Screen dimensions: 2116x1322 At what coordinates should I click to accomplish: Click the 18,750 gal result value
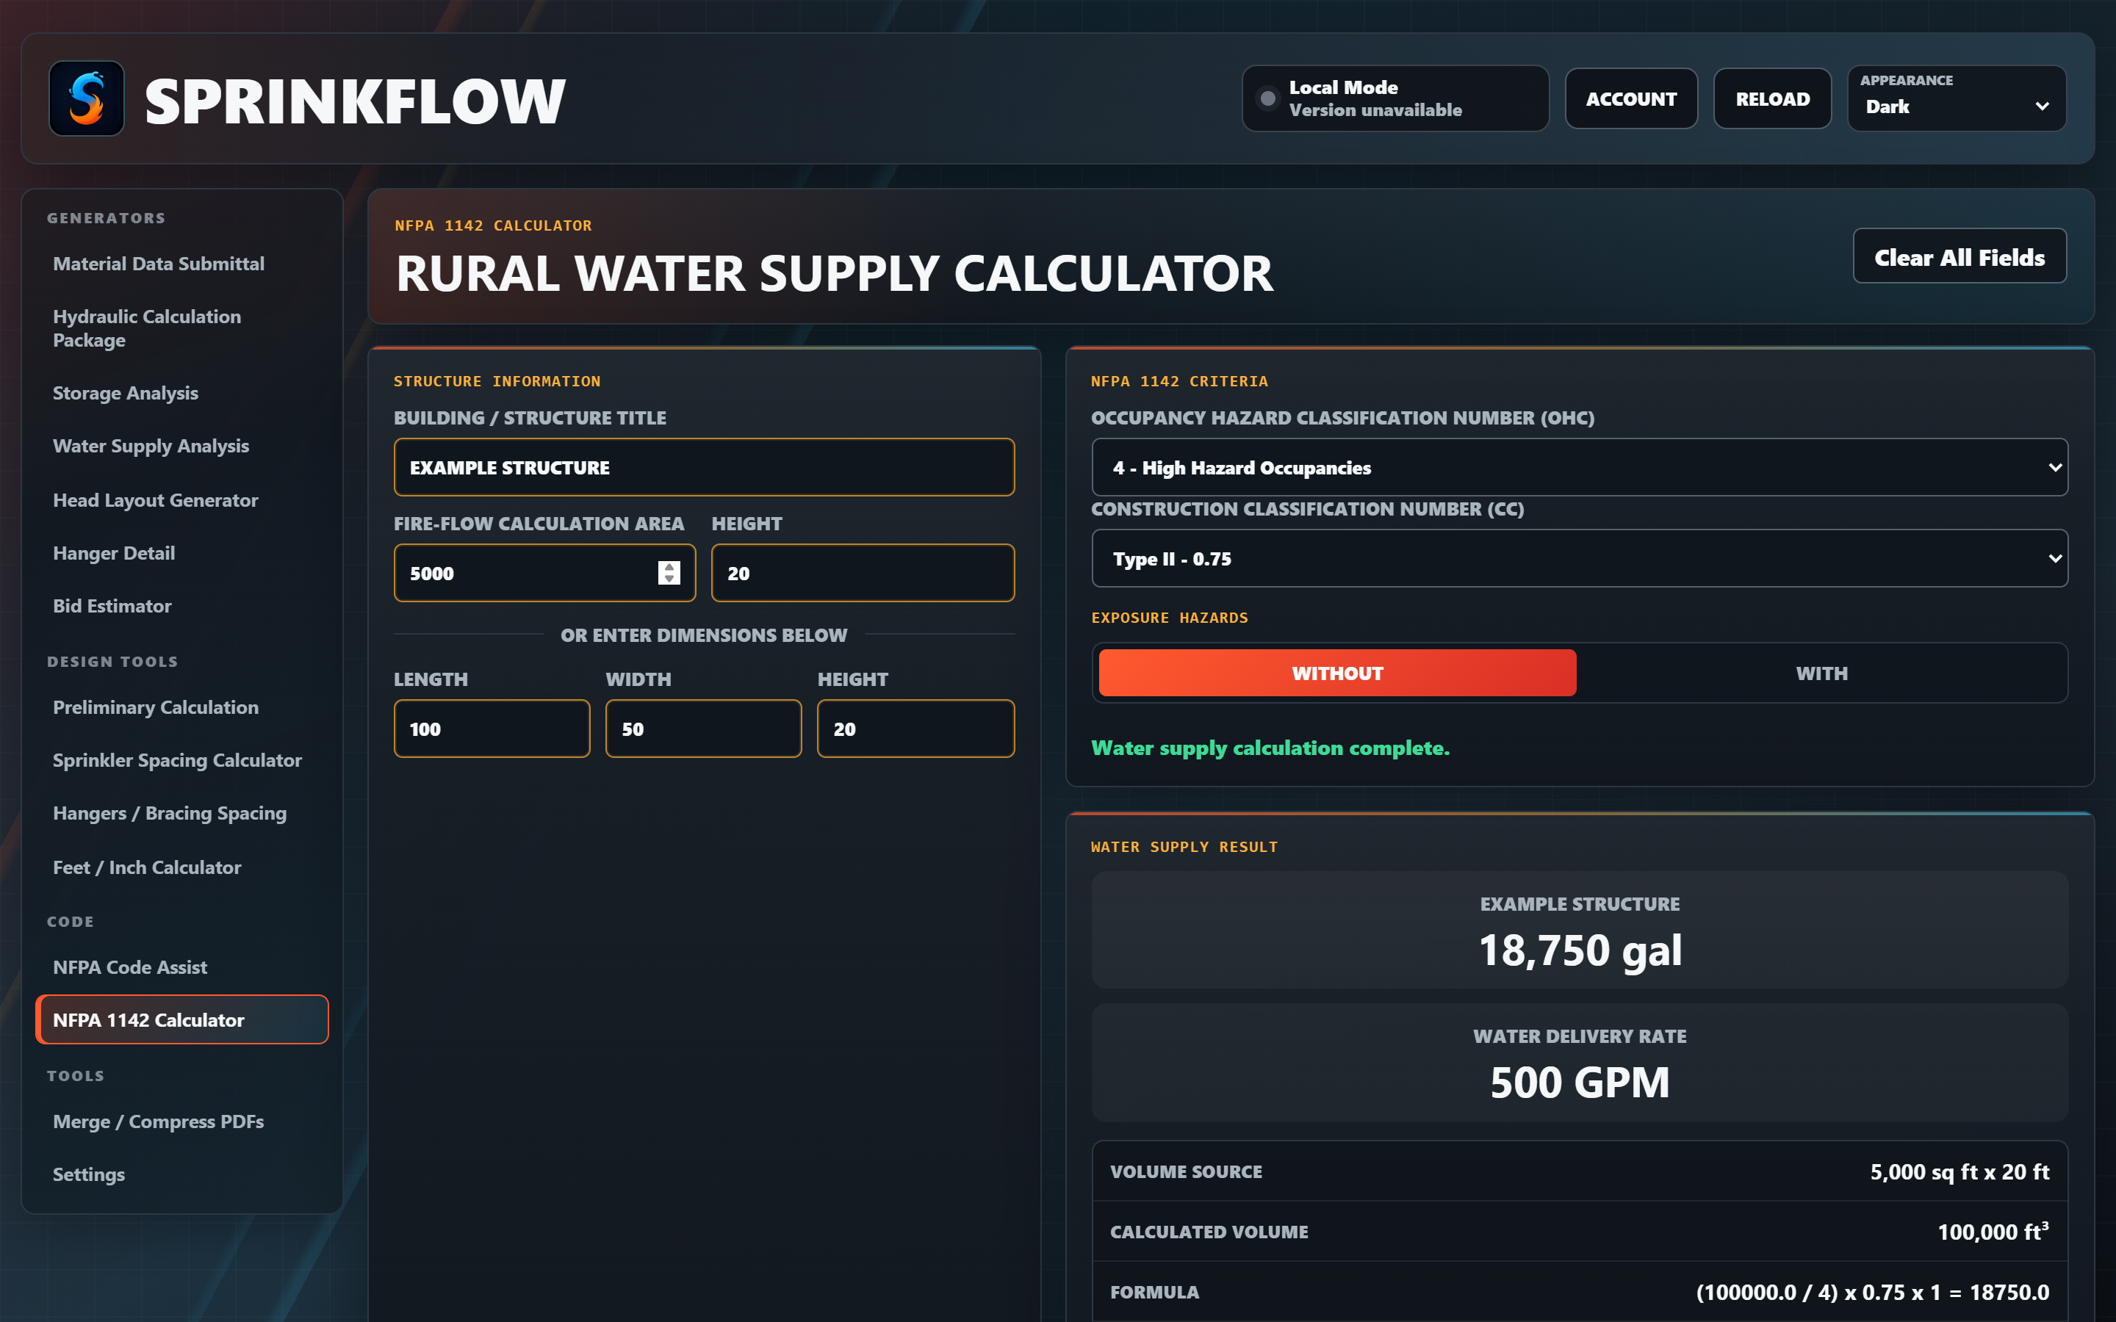(x=1579, y=950)
